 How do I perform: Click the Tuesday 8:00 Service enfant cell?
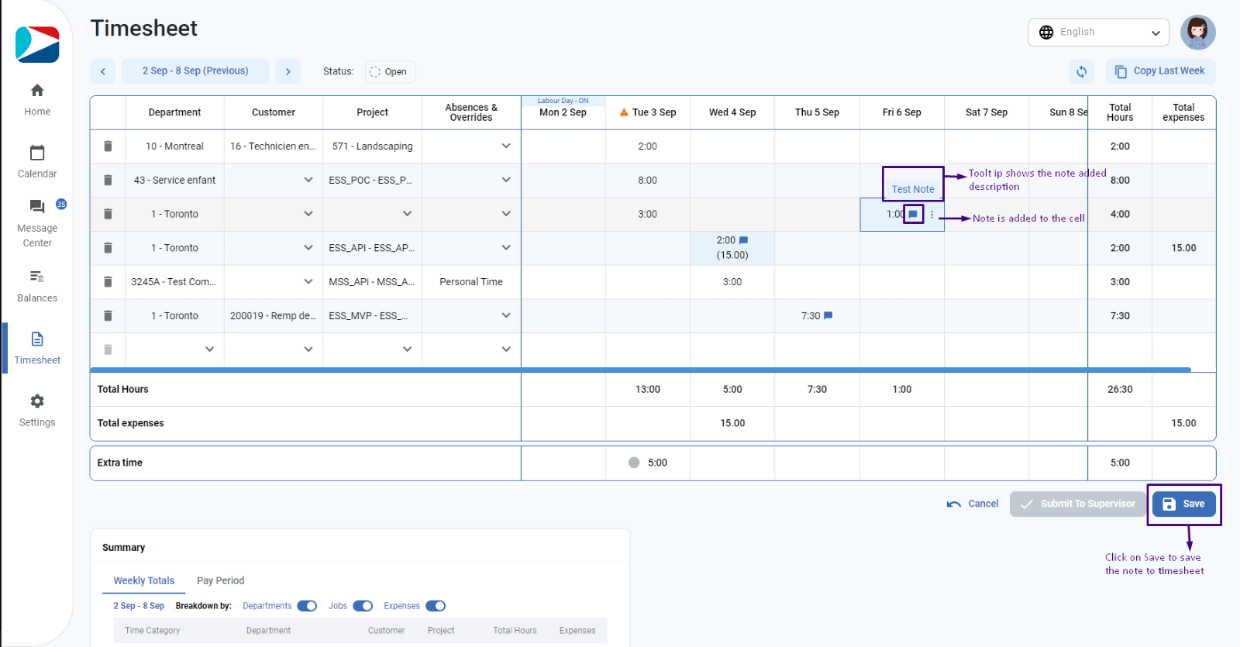point(648,180)
